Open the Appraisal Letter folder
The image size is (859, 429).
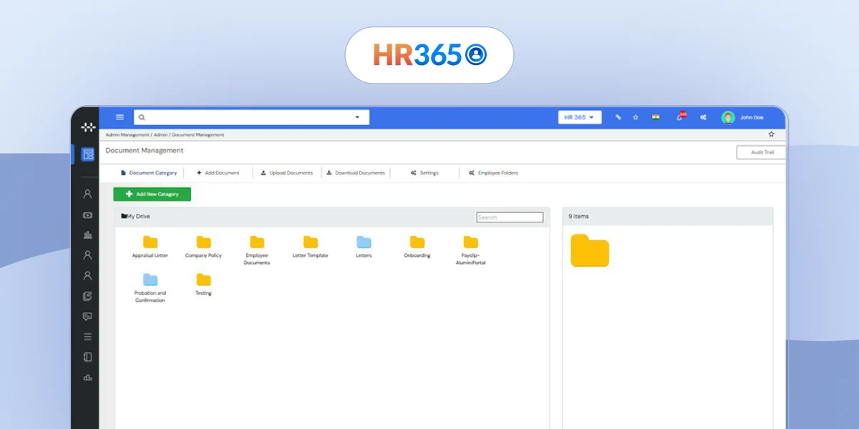[x=150, y=247]
